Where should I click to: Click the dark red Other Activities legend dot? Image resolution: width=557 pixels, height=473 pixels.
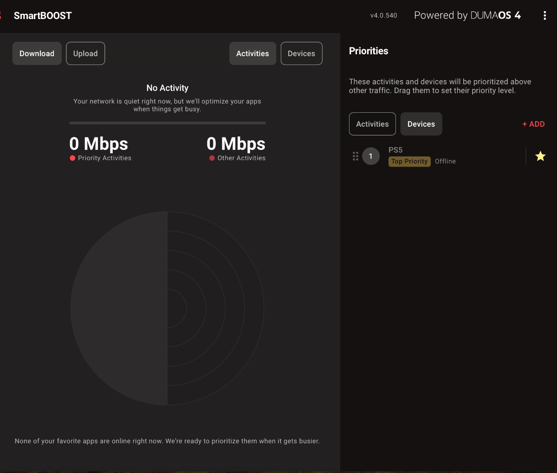click(212, 158)
